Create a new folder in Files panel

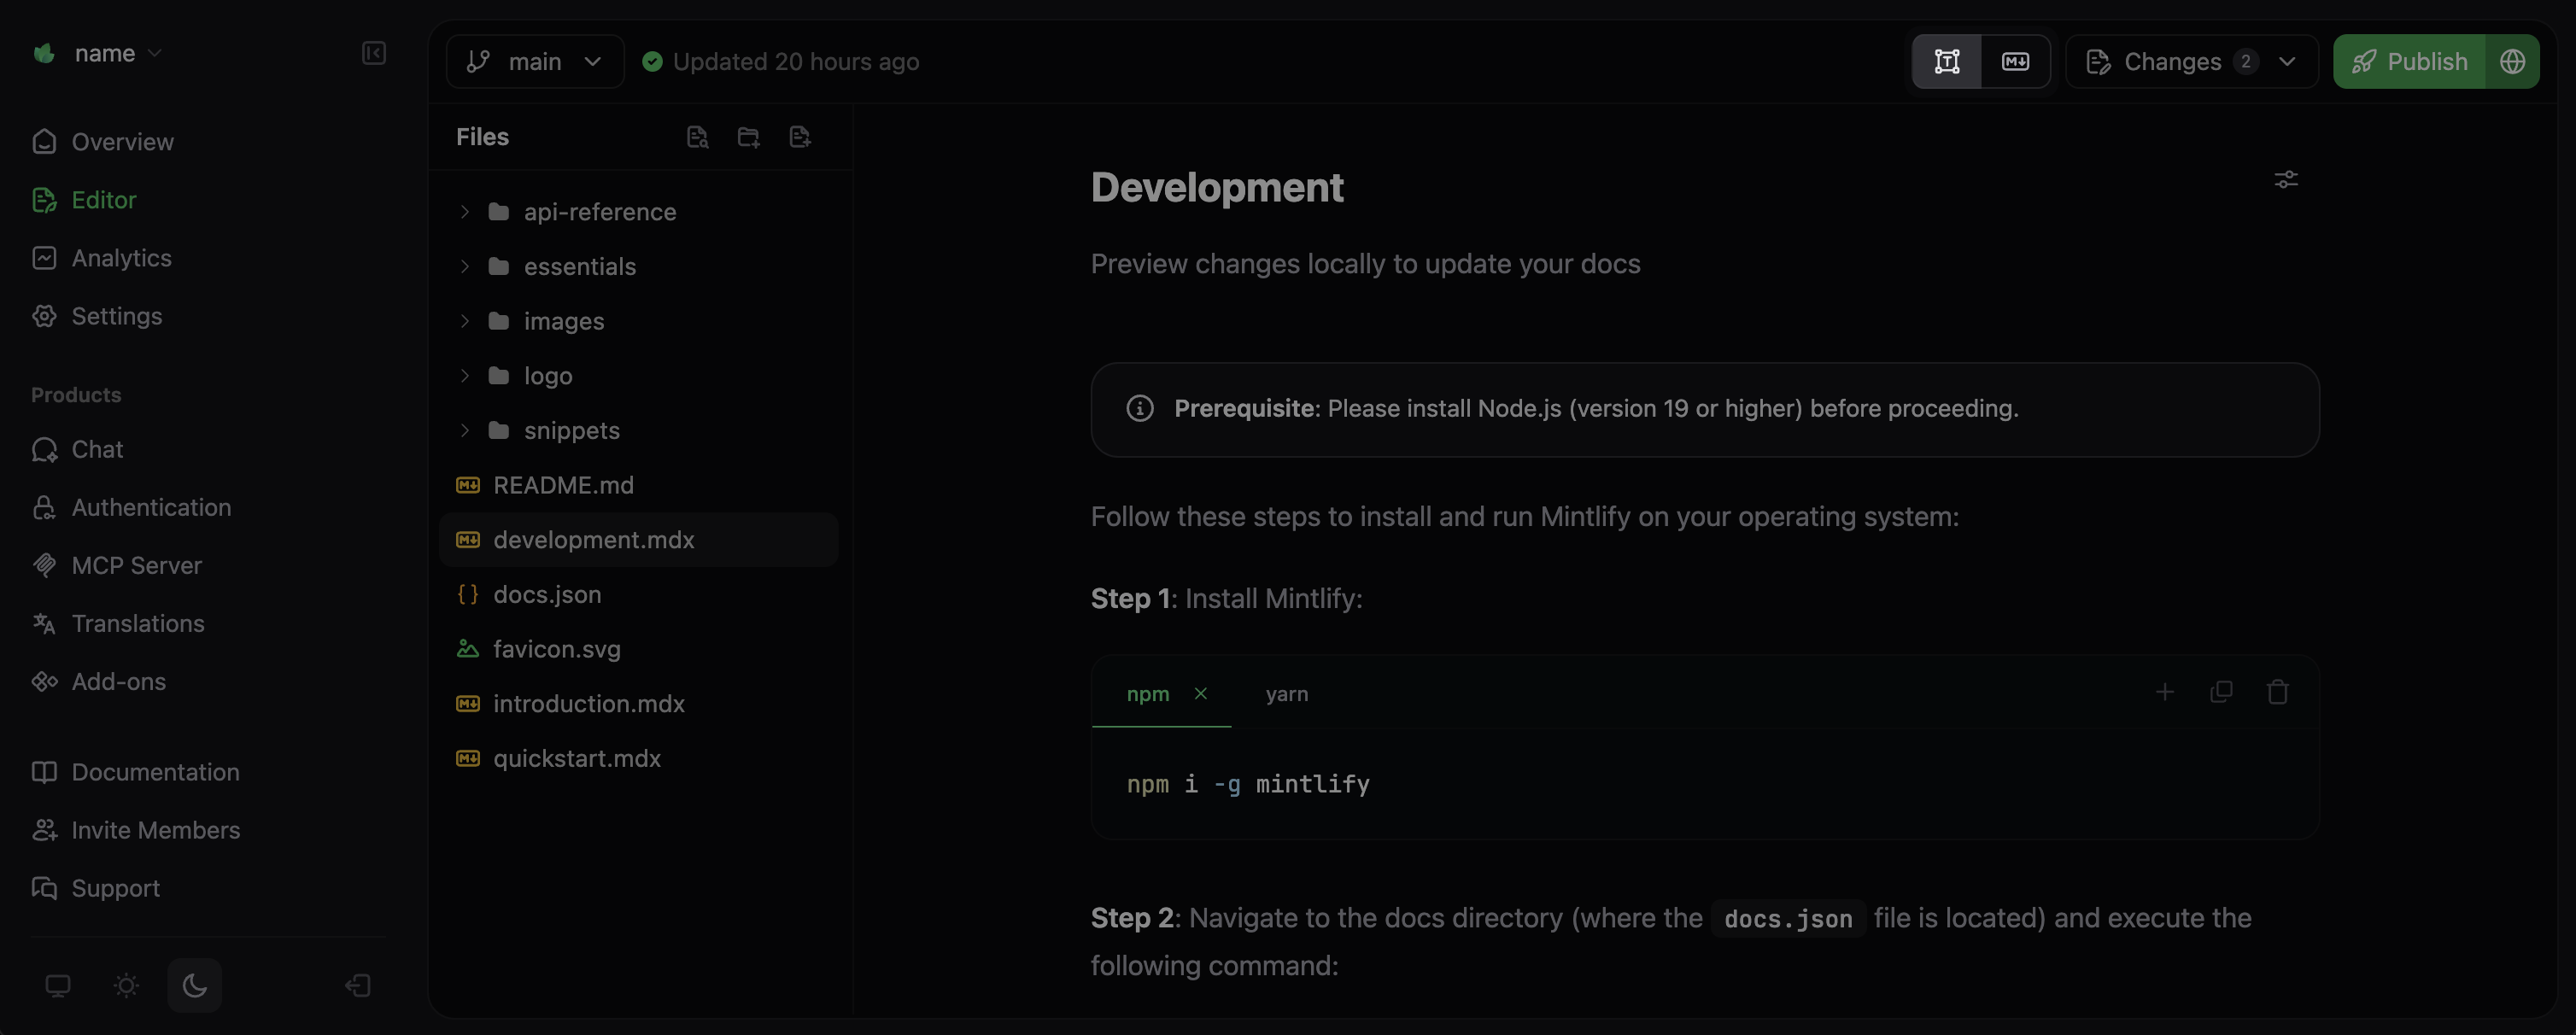coord(748,137)
